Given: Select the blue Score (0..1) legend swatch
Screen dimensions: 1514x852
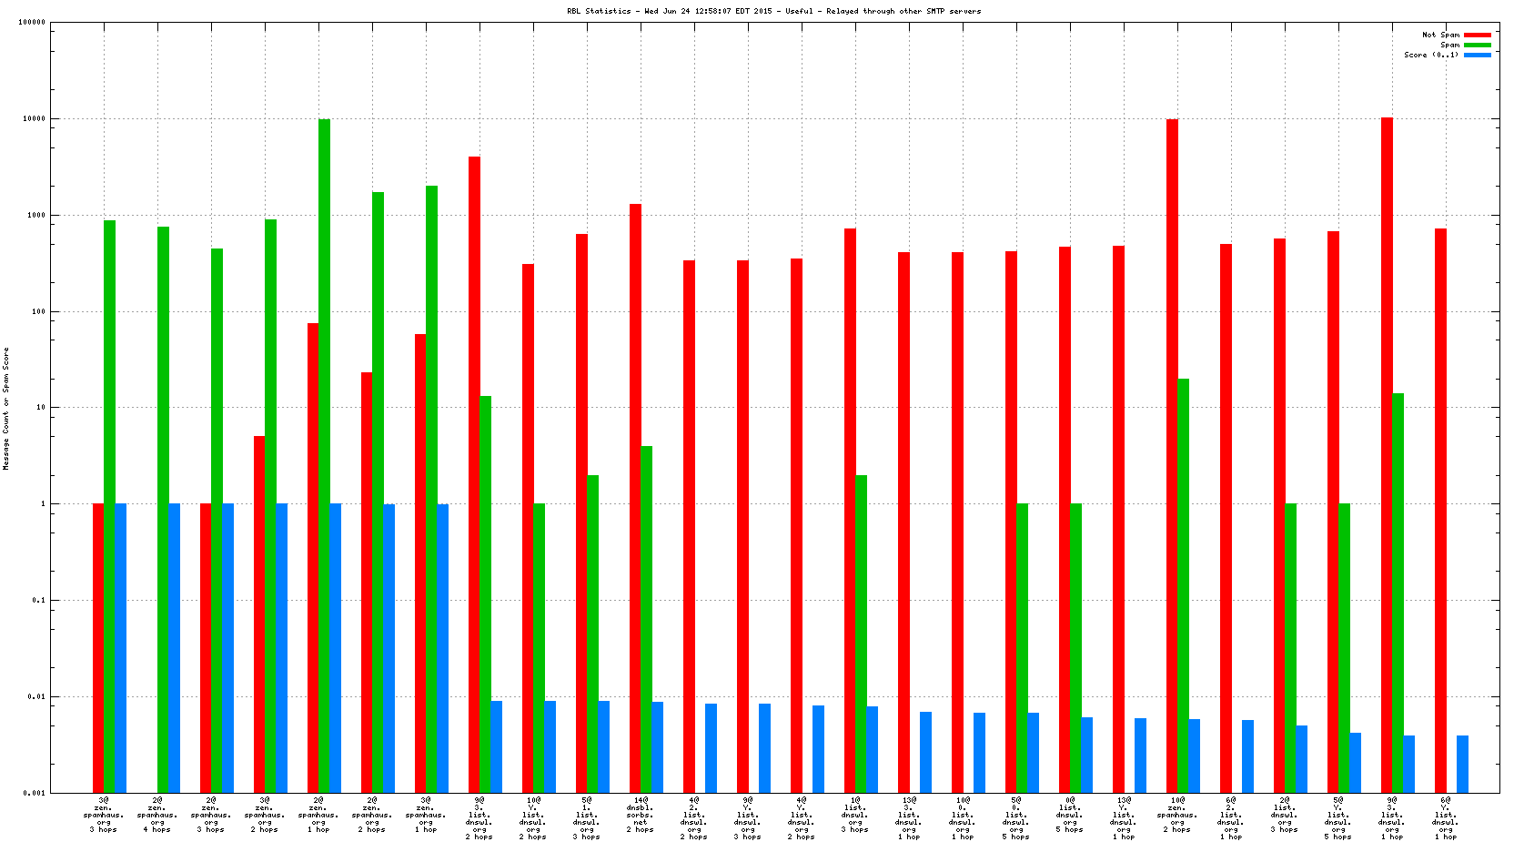Looking at the screenshot, I should [x=1477, y=55].
